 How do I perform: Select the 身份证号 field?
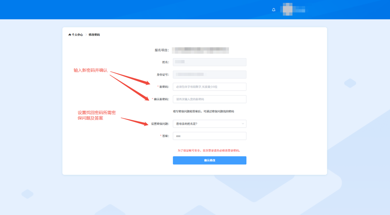(x=209, y=75)
